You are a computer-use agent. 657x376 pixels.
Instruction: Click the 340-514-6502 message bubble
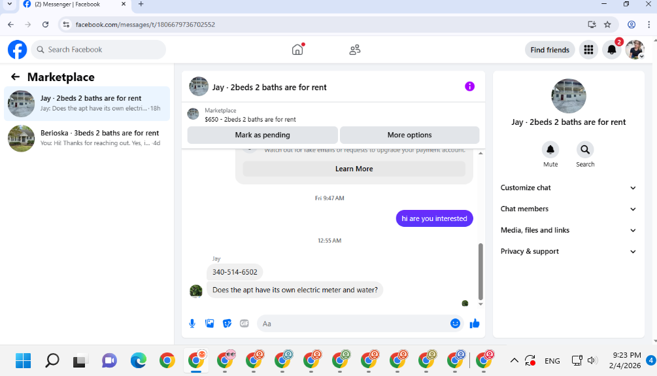coord(235,272)
